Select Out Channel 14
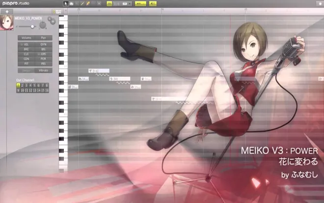This screenshot has width=324, height=203. (x=39, y=90)
